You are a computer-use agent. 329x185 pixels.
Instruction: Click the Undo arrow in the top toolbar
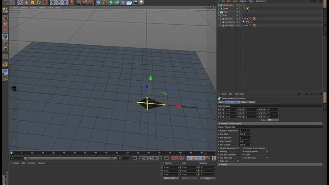point(7,2)
